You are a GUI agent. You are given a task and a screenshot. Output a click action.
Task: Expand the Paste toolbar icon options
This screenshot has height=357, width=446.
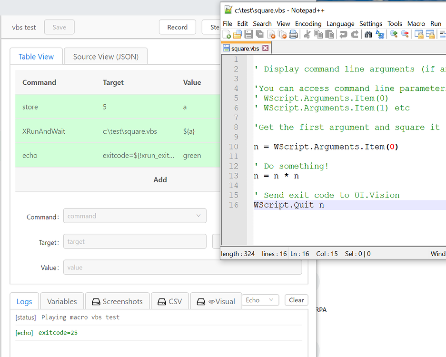coord(330,34)
